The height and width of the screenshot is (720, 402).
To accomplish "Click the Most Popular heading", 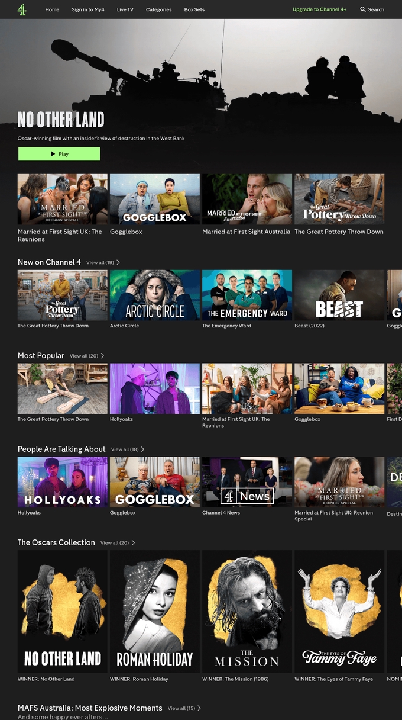I will coord(41,355).
